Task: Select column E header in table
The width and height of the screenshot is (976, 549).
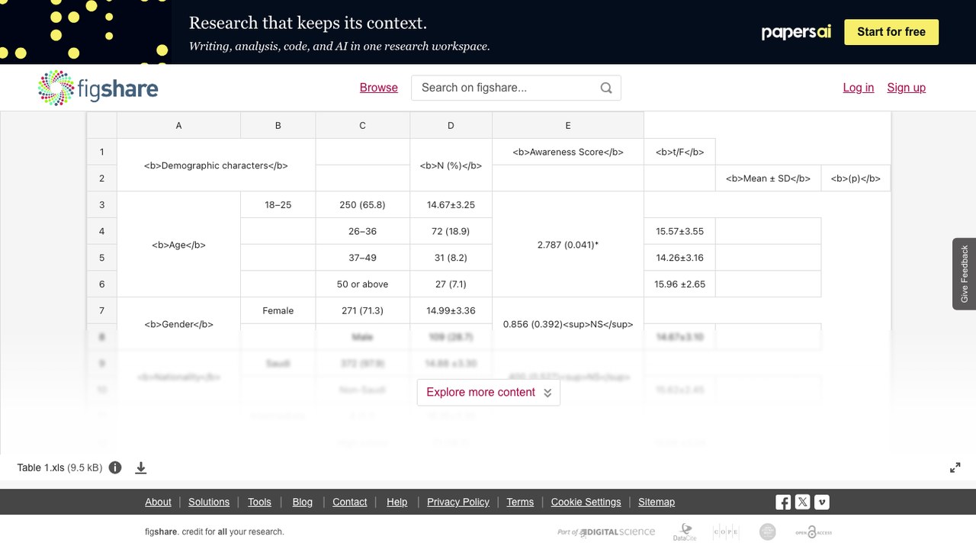Action: (568, 125)
